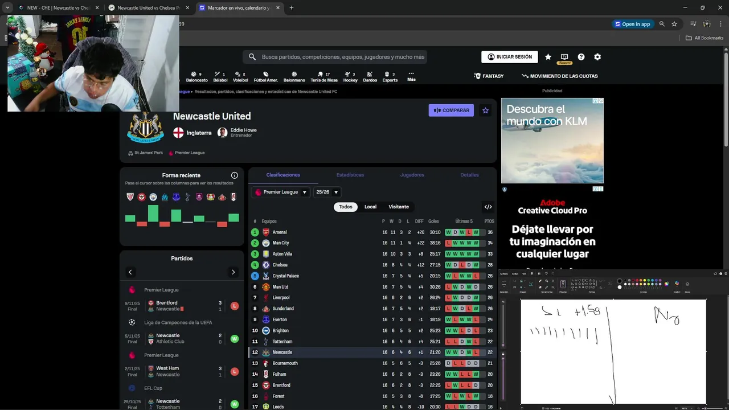Switch to the Clasificaciones tab
This screenshot has width=729, height=410.
(283, 175)
